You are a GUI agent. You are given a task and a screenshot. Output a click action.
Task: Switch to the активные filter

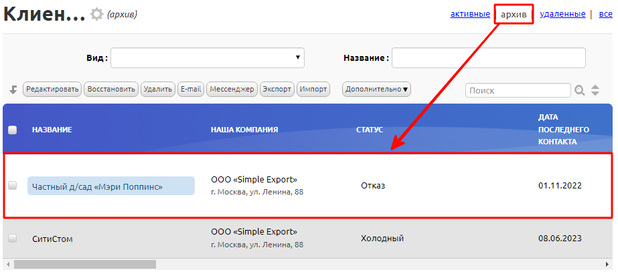(x=470, y=14)
